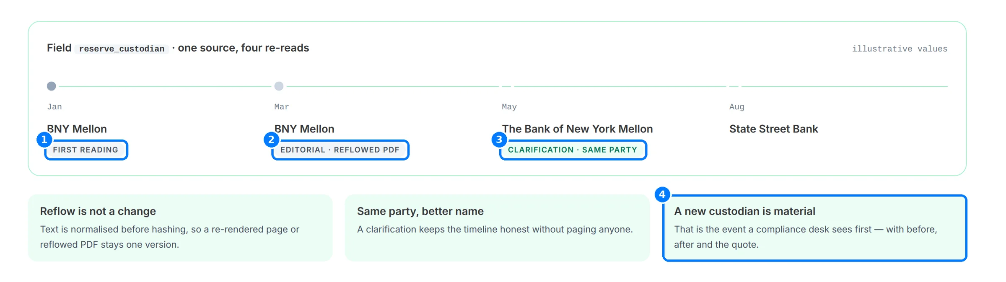Click The Bank of New York Mellon value
1006x282 pixels.
coord(577,129)
